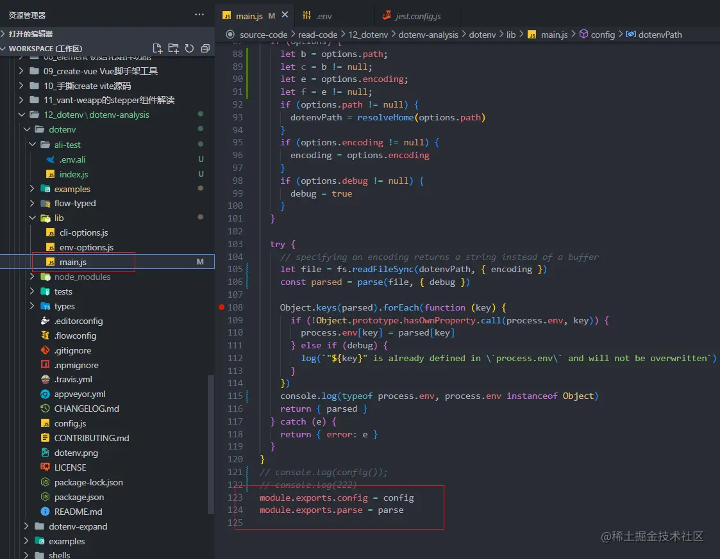The height and width of the screenshot is (559, 720).
Task: Expand the dotenv-expand folder
Action: click(27, 526)
